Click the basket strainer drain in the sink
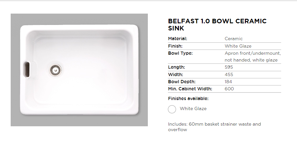The image size is (297, 147). click(x=55, y=69)
